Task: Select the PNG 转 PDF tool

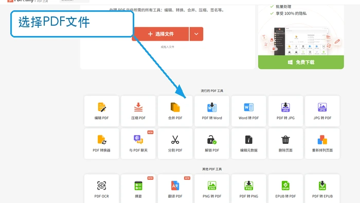Action: 212,189
